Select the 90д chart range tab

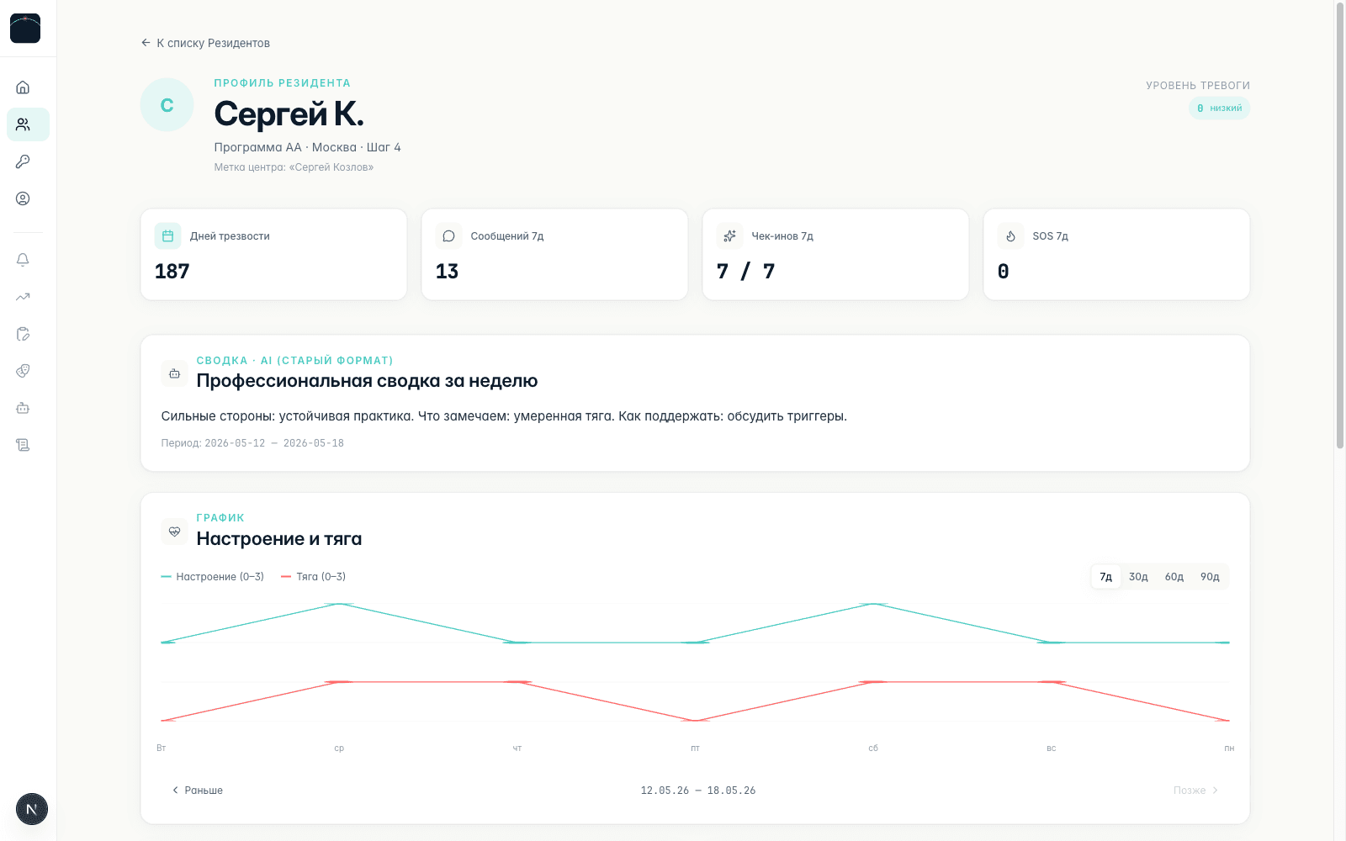pos(1210,577)
